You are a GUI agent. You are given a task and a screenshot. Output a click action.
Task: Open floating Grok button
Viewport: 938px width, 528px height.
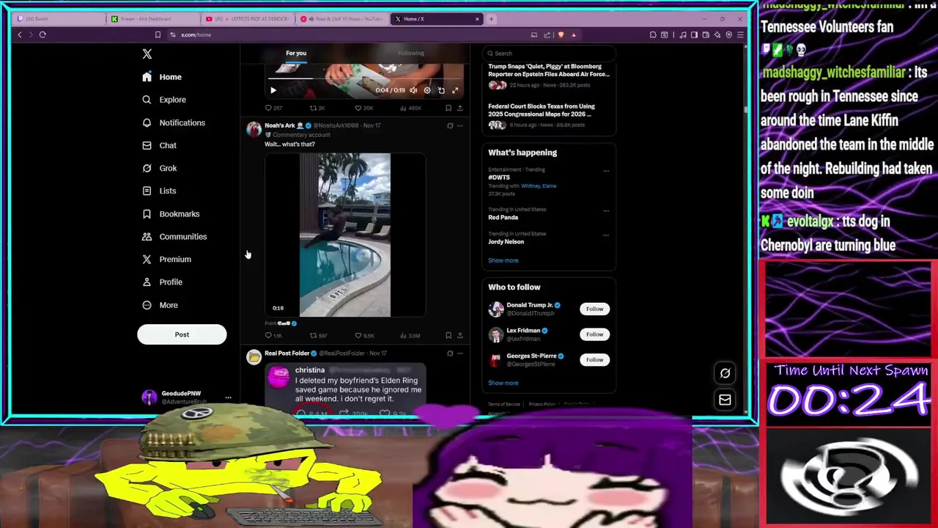click(x=725, y=373)
